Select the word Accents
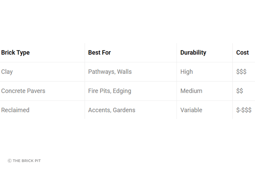The image size is (255, 170). [x=99, y=110]
